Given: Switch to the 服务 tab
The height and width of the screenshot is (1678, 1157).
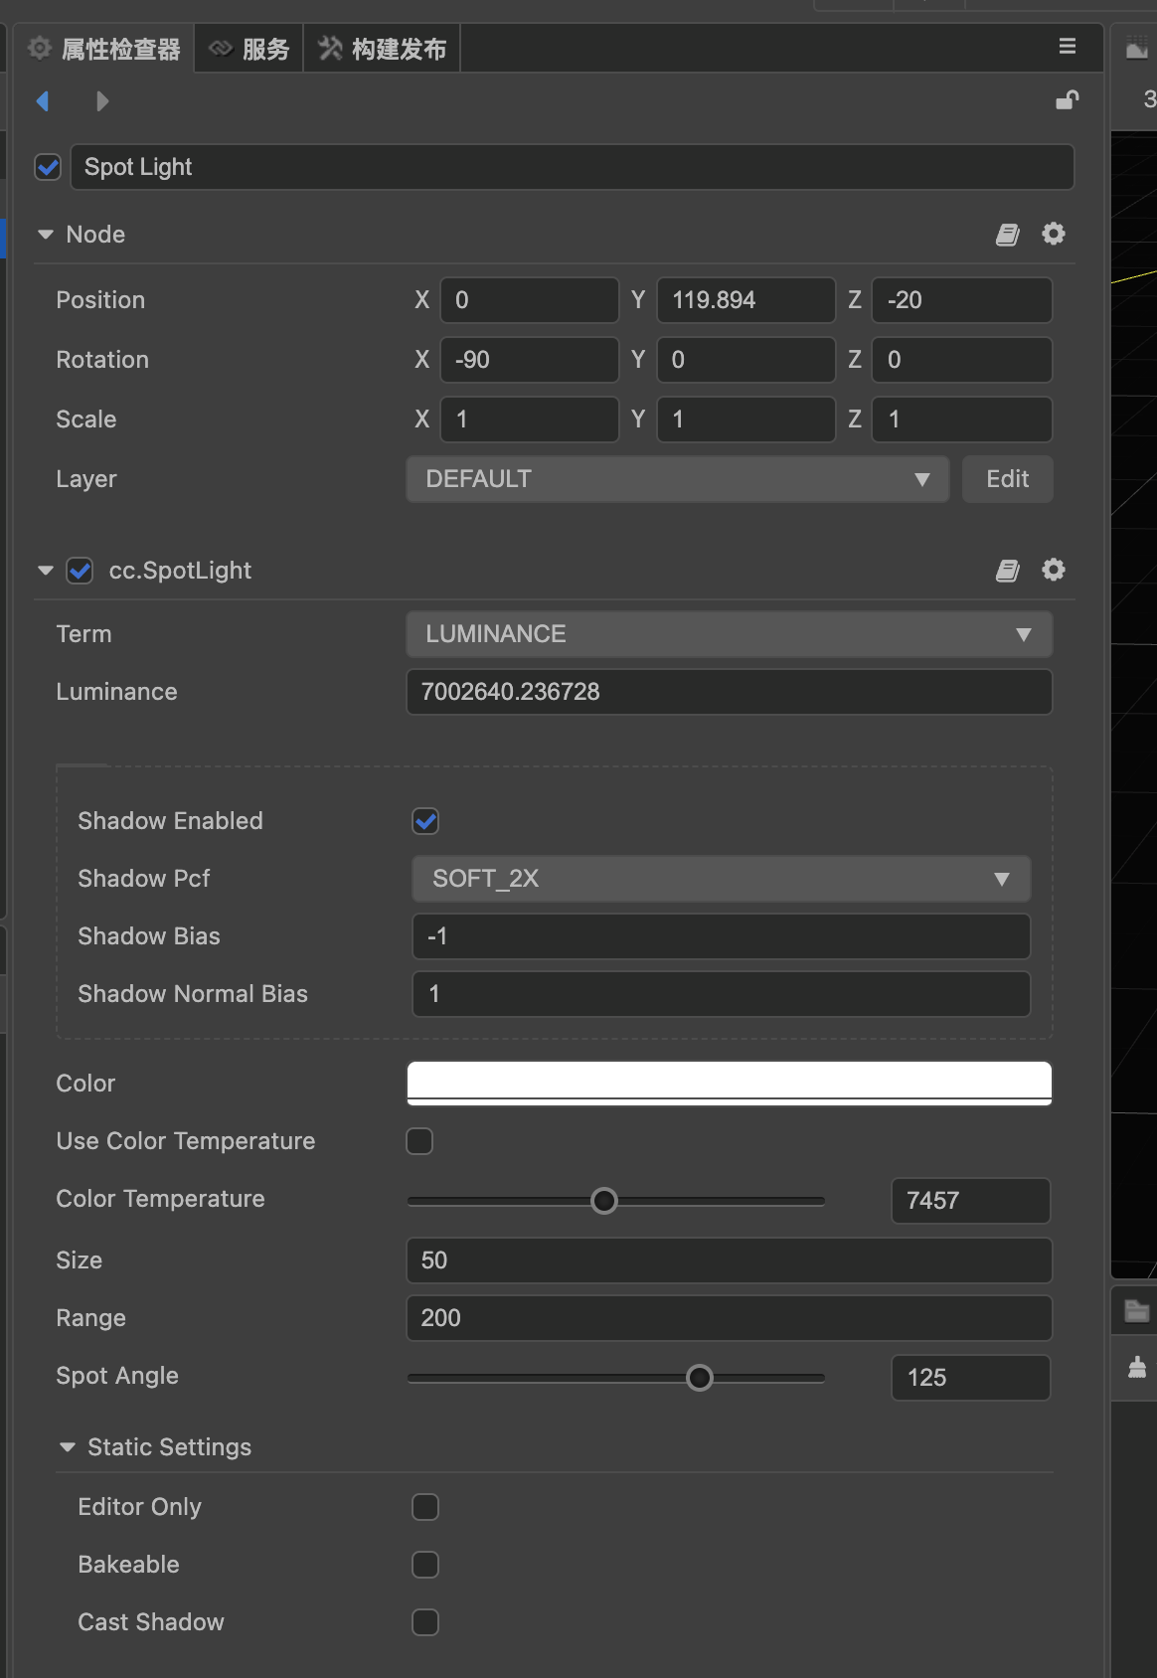Looking at the screenshot, I should click(249, 49).
